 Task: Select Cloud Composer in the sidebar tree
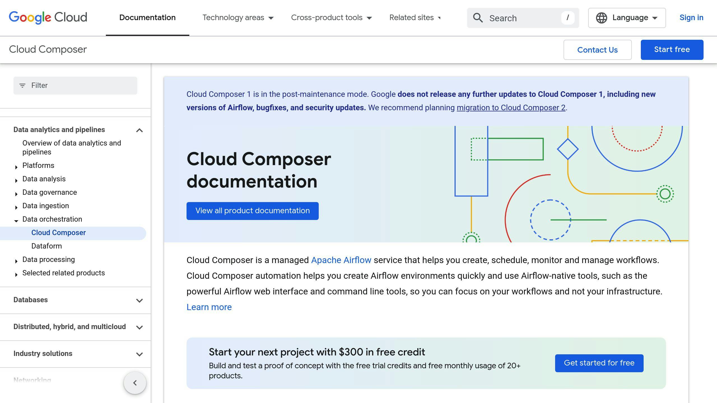coord(59,233)
